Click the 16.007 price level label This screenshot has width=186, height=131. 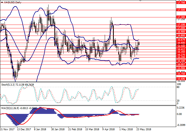coord(181,64)
